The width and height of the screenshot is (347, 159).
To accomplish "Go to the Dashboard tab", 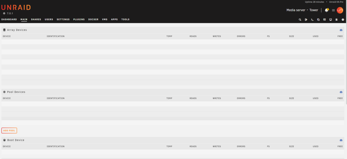I will click(9, 19).
